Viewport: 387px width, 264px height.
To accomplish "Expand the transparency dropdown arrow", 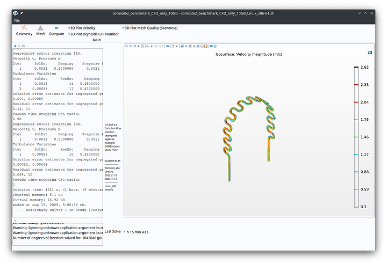I will click(x=194, y=46).
